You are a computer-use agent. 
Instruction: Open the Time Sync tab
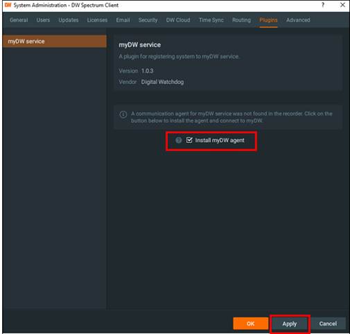coord(211,20)
